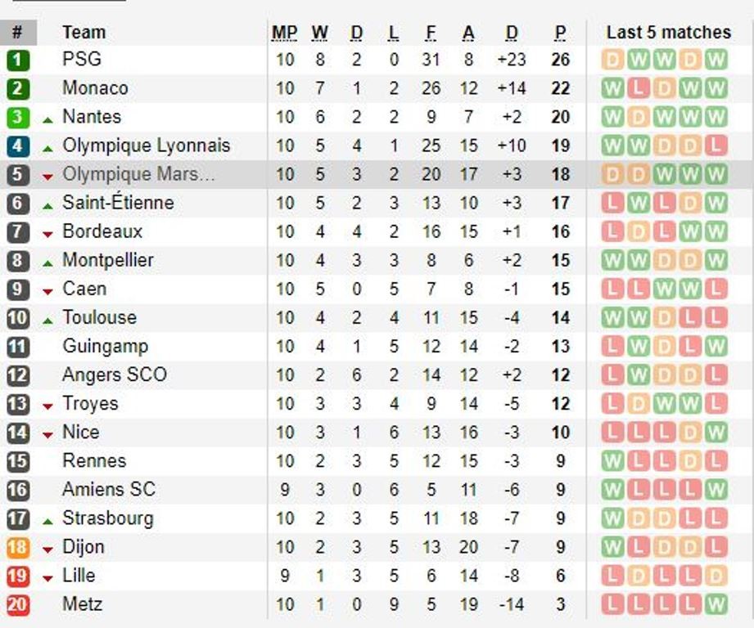Open the Saint-Étienne team page
754x628 pixels.
[x=118, y=203]
